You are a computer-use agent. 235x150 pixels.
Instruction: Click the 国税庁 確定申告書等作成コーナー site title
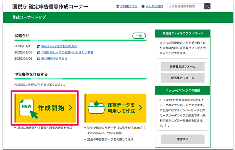[x=50, y=7]
